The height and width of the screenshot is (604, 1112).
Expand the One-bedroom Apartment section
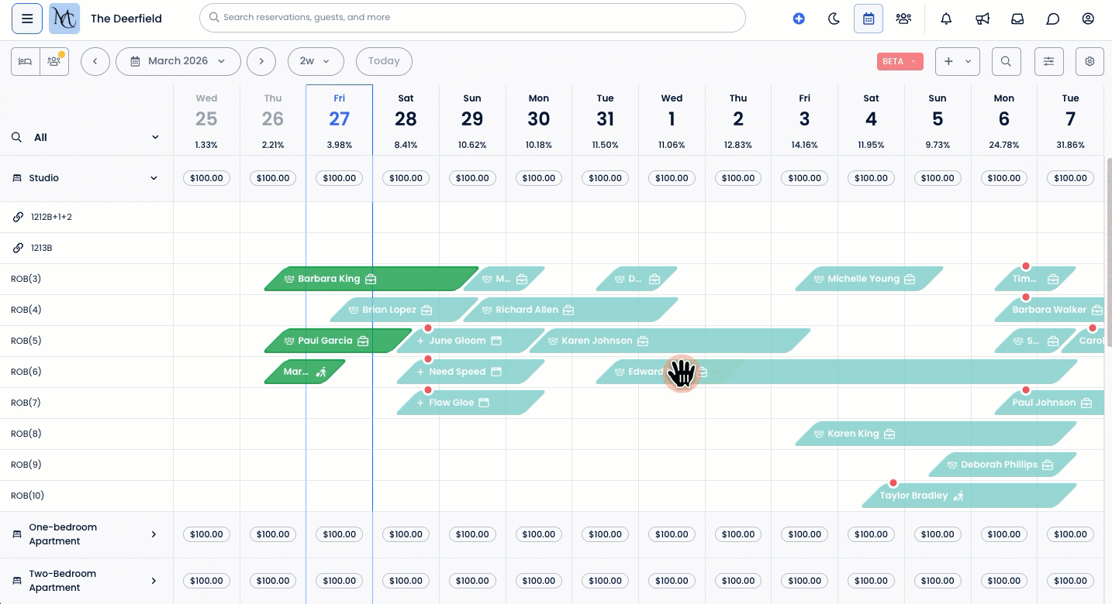(154, 534)
